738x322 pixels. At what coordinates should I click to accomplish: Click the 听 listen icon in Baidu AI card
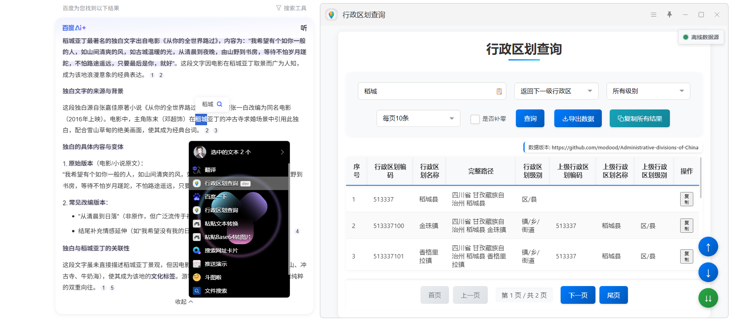pos(304,28)
